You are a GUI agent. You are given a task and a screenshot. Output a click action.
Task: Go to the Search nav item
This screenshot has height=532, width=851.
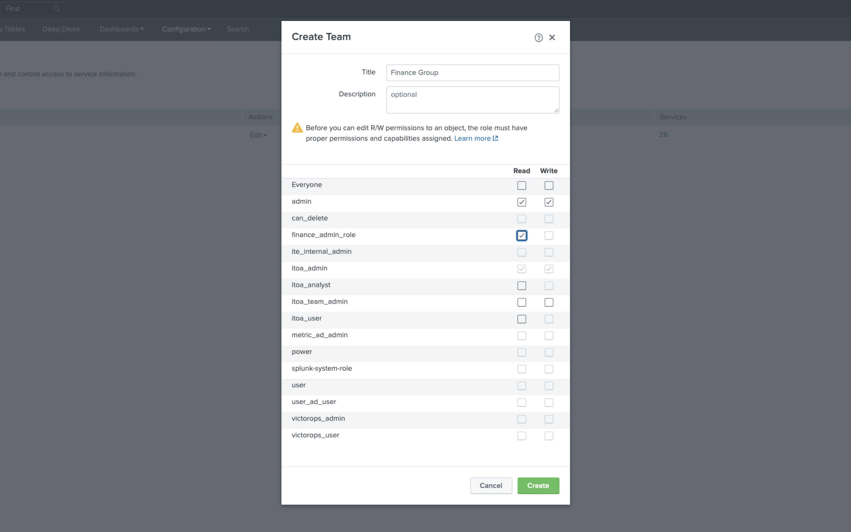pyautogui.click(x=237, y=29)
